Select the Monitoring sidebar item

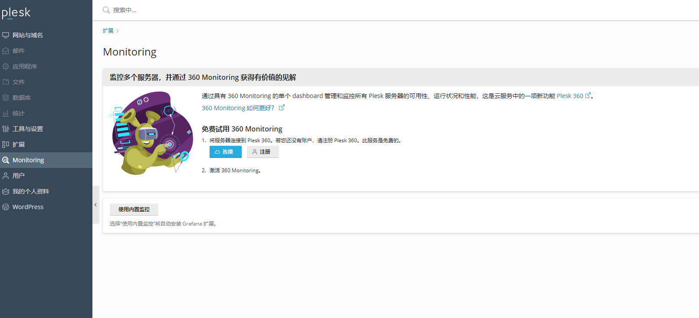tap(46, 160)
